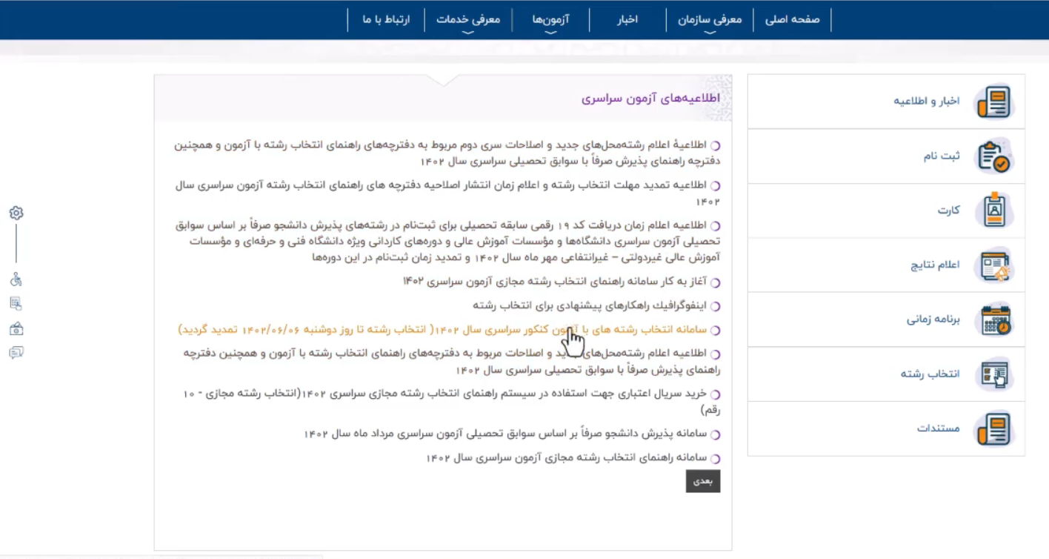Open the chat bubbles icon on left edge
The height and width of the screenshot is (559, 1049).
pos(16,353)
